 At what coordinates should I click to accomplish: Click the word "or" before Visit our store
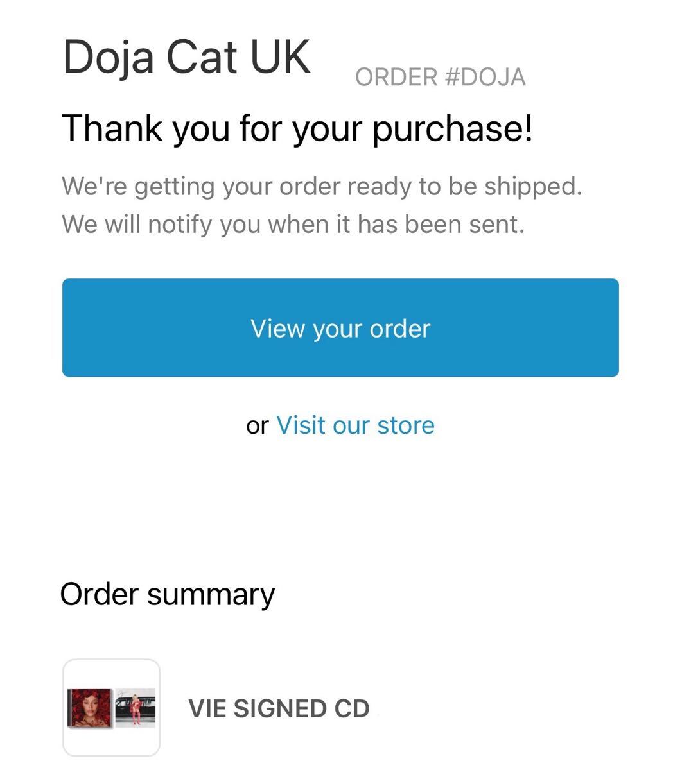pos(257,426)
